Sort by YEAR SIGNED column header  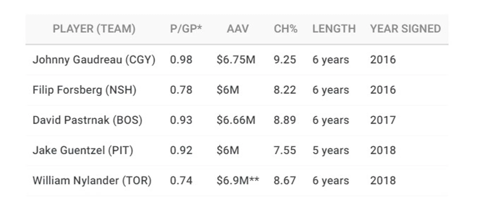pyautogui.click(x=405, y=29)
